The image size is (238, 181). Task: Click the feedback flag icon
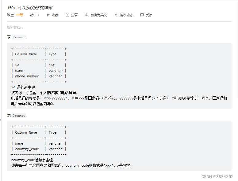point(142,15)
